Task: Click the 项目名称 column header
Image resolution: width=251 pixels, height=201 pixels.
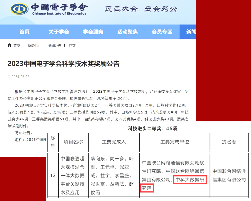Action: (73, 142)
